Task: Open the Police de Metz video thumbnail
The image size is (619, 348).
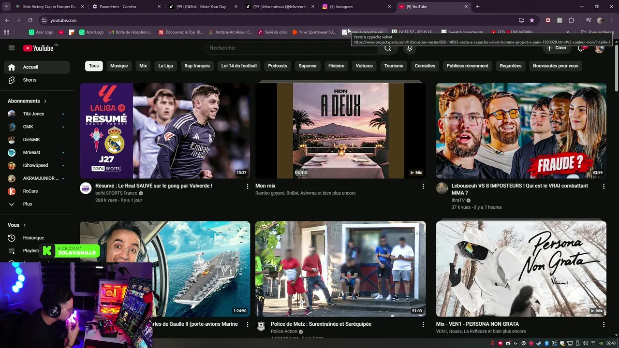Action: (340, 269)
